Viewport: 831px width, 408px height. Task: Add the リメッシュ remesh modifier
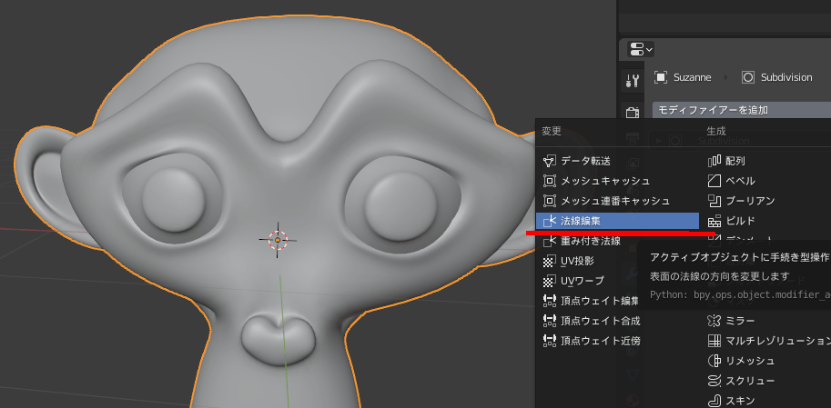pos(767,361)
